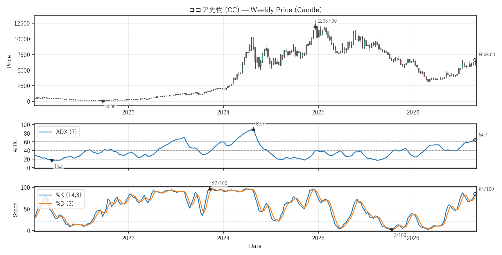Screen dimensions: 502x255
Task: Click the 12500 tick on the Price axis
Action: (x=22, y=24)
